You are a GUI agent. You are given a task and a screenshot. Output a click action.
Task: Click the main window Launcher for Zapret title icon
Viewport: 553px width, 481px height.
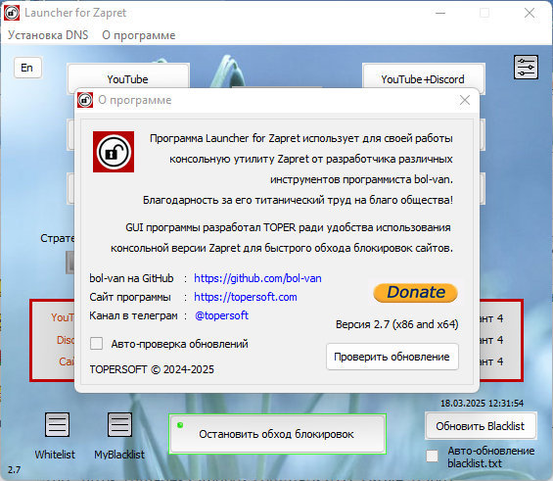coord(12,13)
